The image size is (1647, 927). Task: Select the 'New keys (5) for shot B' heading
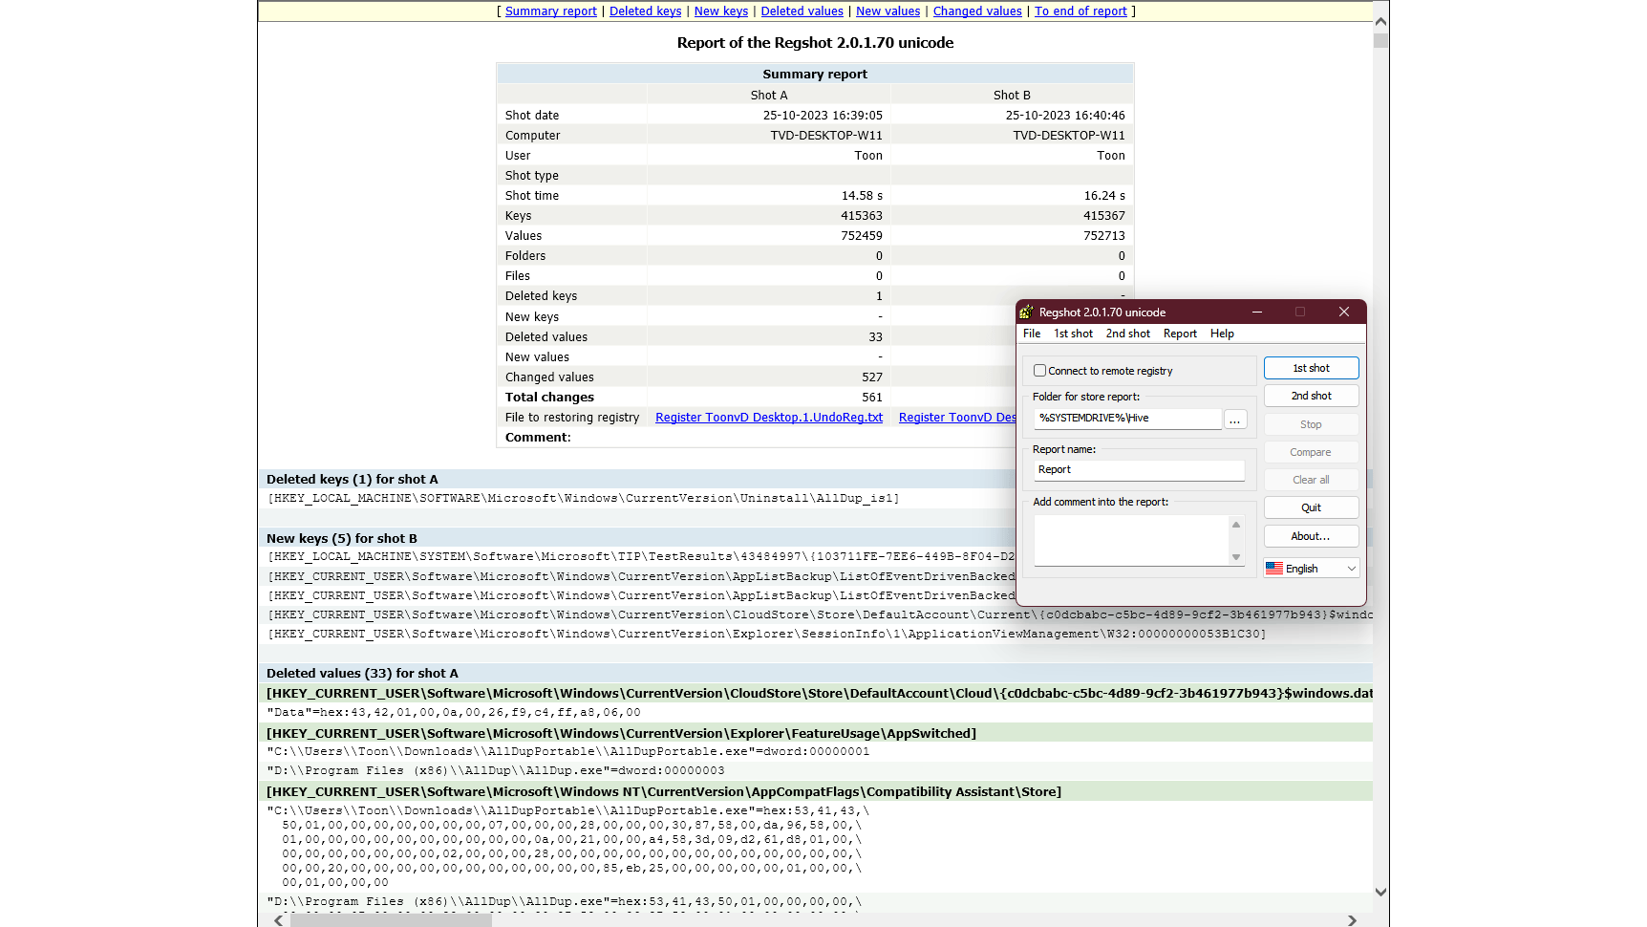coord(342,539)
